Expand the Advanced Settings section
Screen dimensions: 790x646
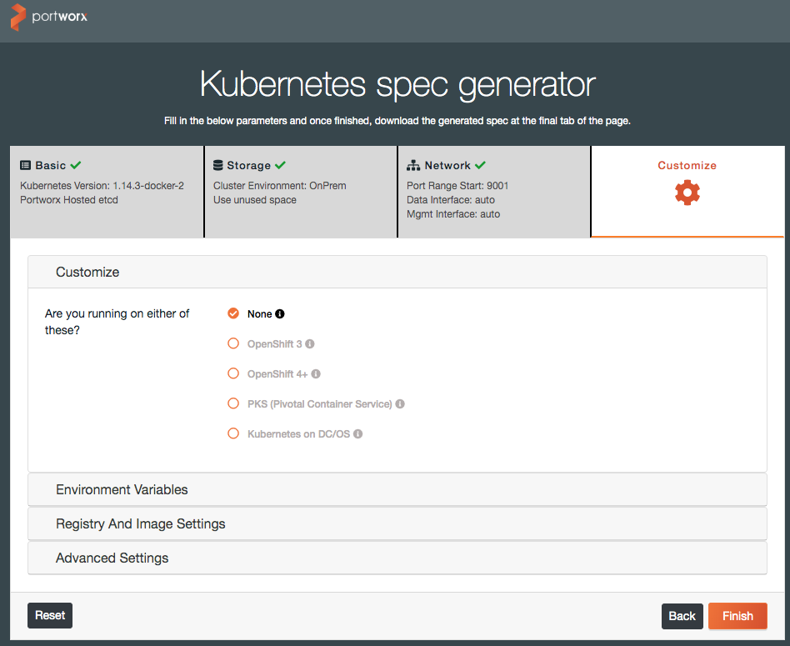(397, 558)
